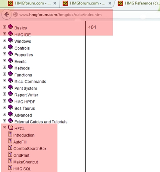Open the AutoFill topic link
The height and width of the screenshot is (172, 160).
[x=20, y=142]
